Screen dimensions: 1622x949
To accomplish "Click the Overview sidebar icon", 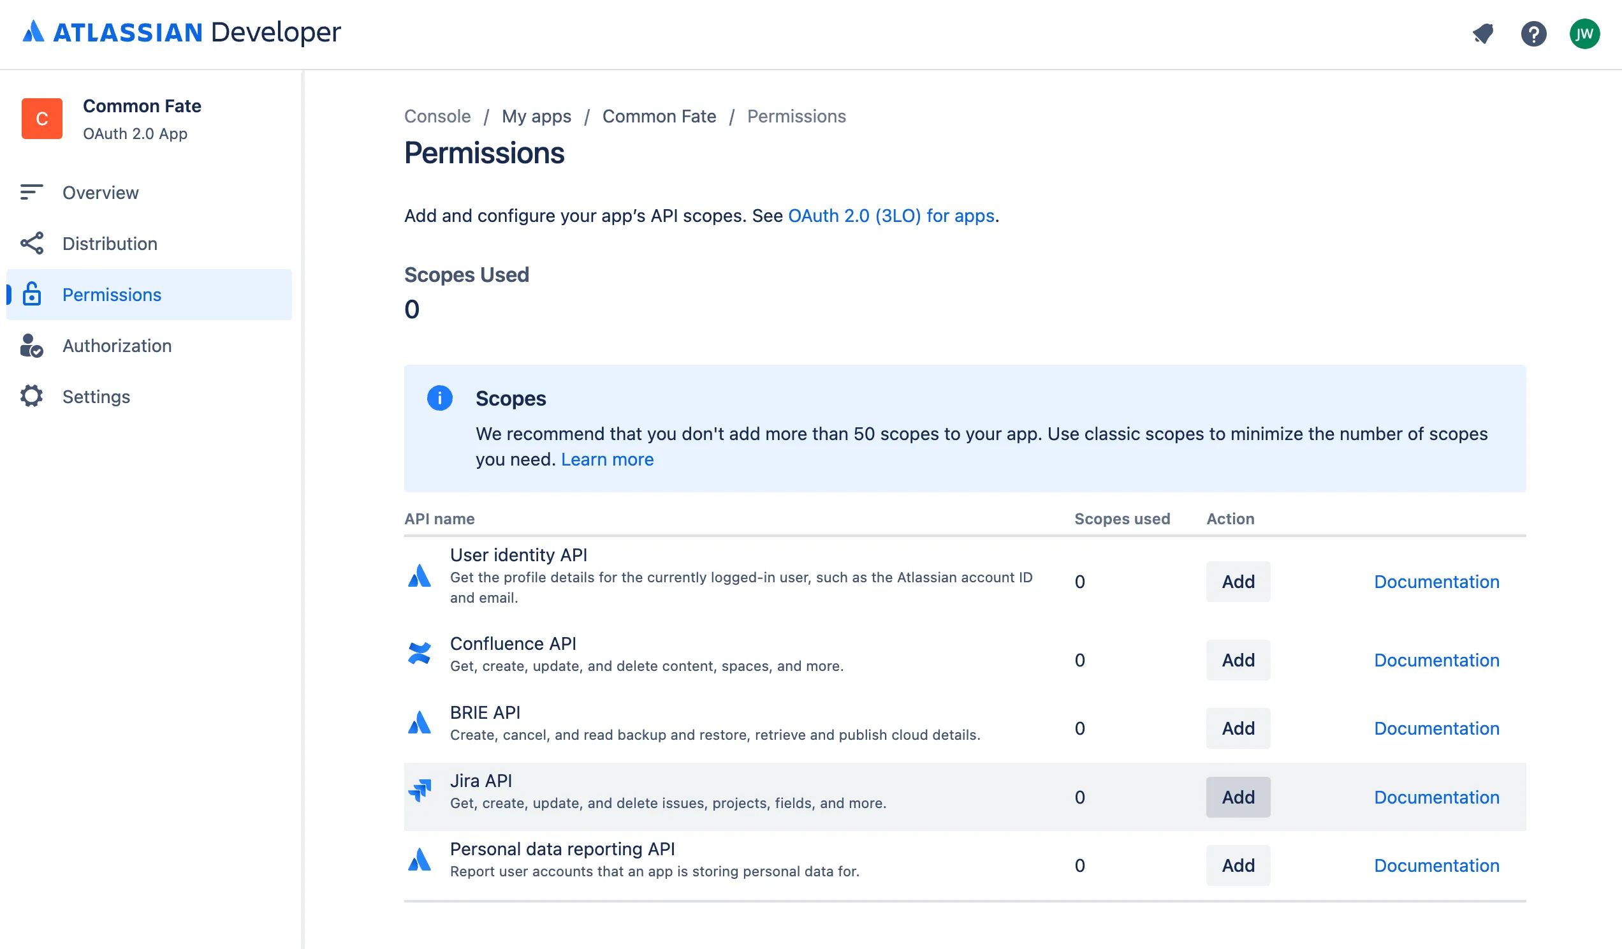I will (x=31, y=192).
